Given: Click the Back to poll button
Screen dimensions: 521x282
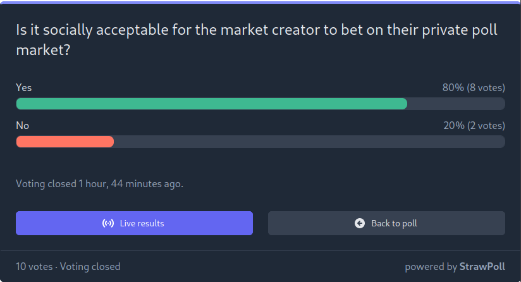Looking at the screenshot, I should click(386, 223).
